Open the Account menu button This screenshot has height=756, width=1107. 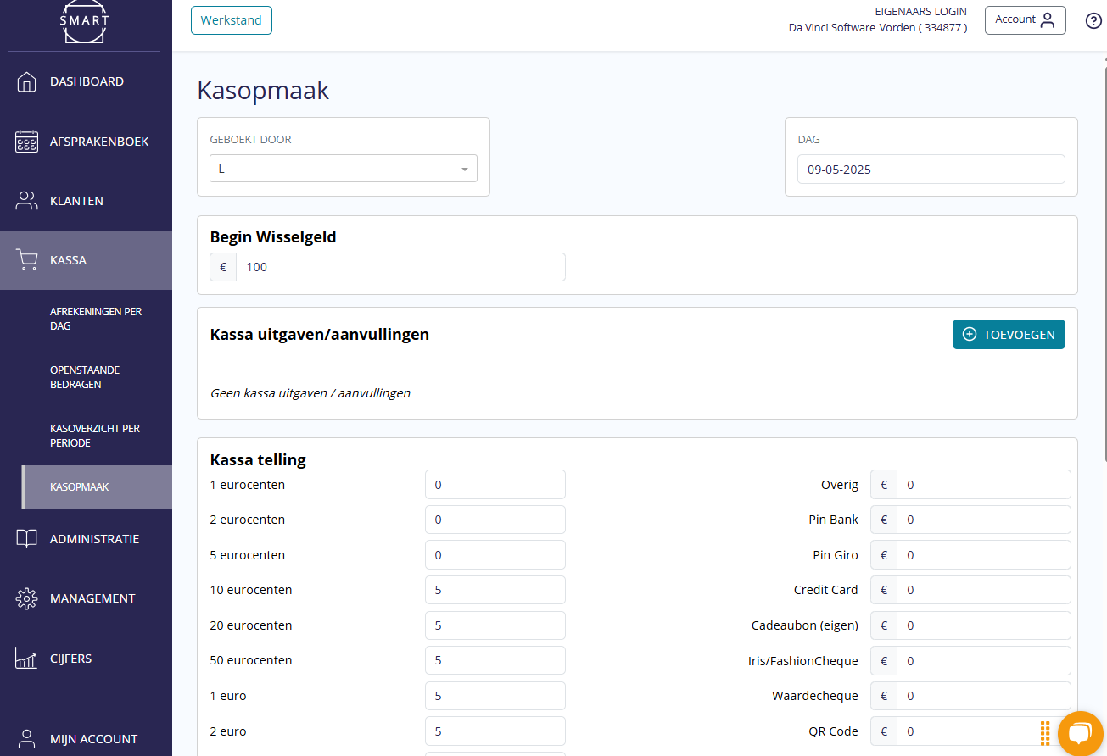click(x=1025, y=20)
